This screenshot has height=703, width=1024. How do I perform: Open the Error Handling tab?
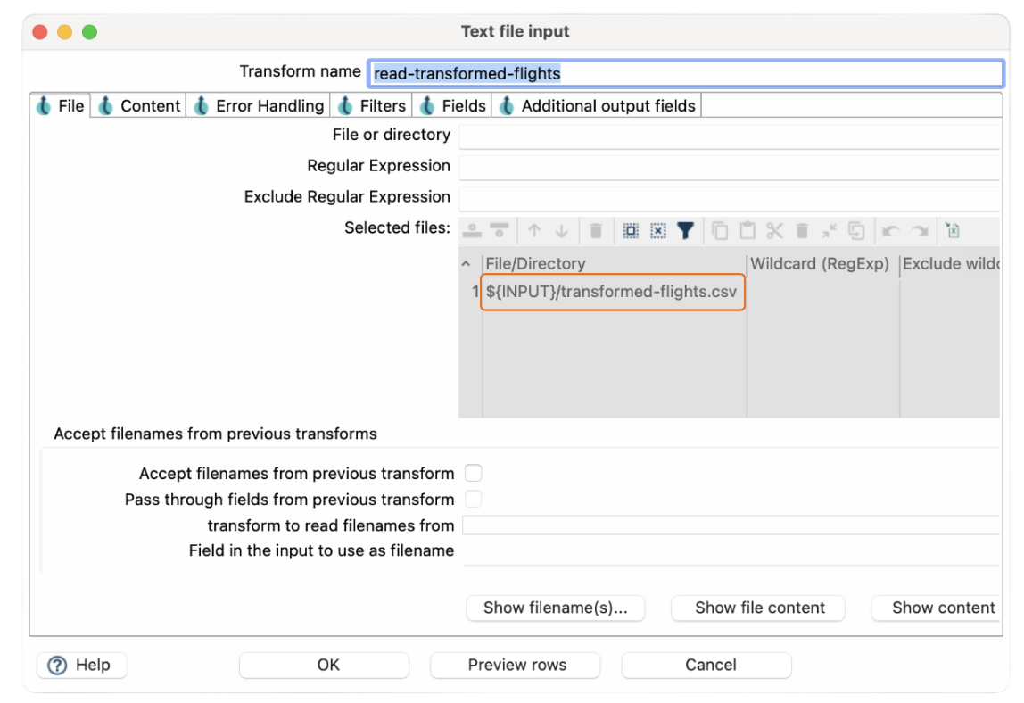[x=260, y=106]
